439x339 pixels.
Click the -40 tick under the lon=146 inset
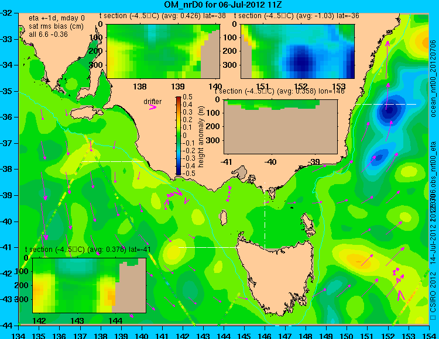click(x=271, y=162)
